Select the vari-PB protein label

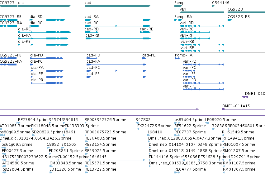click(x=189, y=80)
